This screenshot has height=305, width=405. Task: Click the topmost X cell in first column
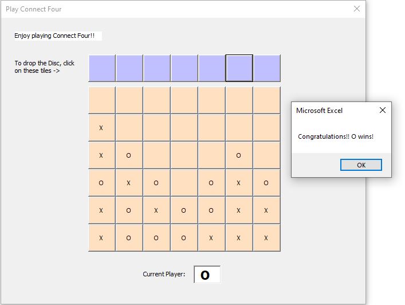tap(102, 128)
